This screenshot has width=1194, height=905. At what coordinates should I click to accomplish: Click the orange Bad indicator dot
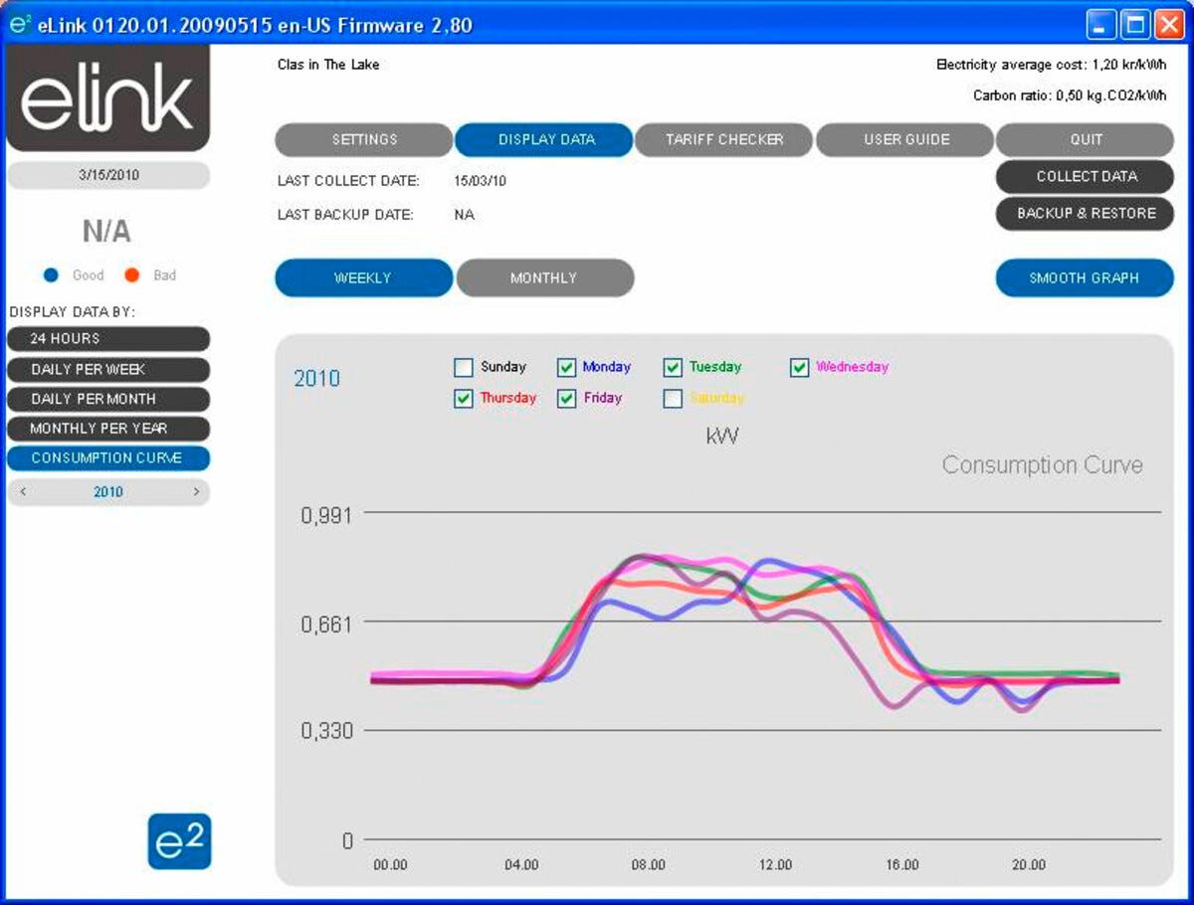(132, 275)
